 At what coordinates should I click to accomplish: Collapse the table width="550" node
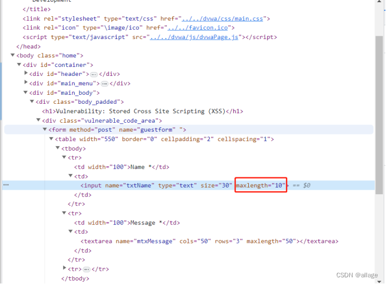click(51, 139)
